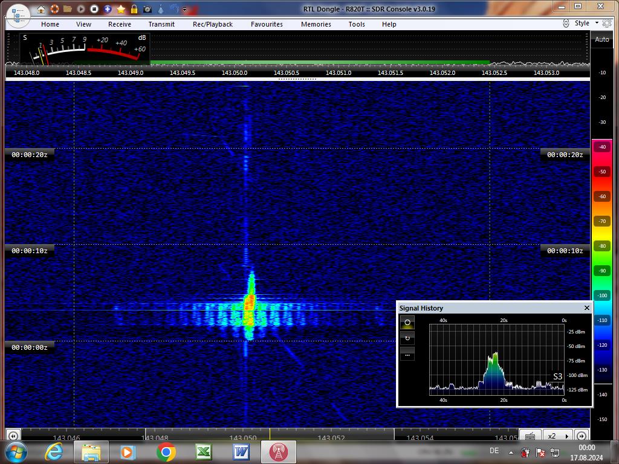619x464 pixels.
Task: Step frequency navigator right with arrow button
Action: pos(582,436)
